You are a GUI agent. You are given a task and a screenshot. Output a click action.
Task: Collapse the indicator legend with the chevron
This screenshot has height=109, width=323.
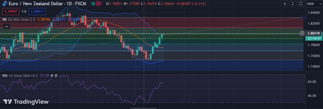(x=7, y=26)
